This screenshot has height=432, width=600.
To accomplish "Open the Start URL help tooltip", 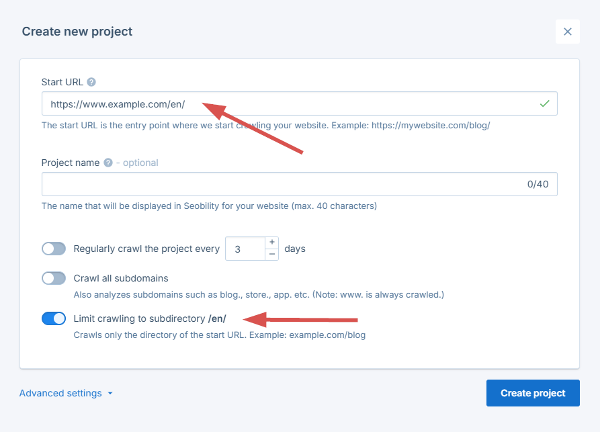I will click(x=93, y=82).
